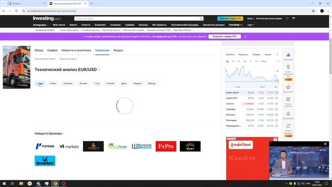Reload the page with browser refresh
The height and width of the screenshot is (187, 332).
pos(16,11)
